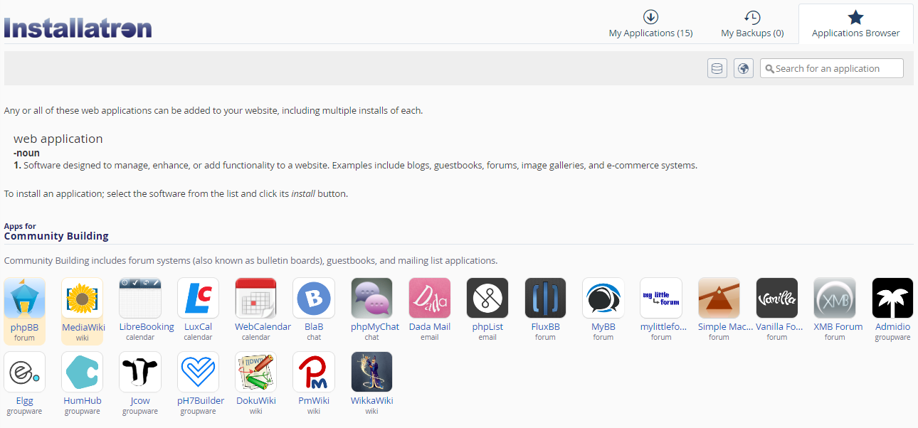Click the Community Building heading
The width and height of the screenshot is (918, 428).
[x=56, y=236]
